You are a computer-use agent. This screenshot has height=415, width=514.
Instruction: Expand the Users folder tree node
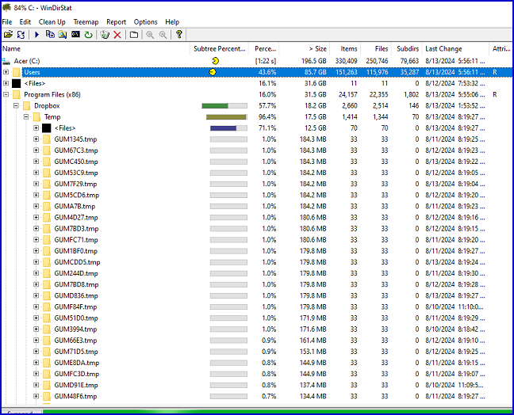click(x=6, y=72)
